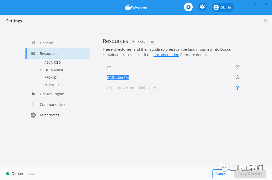This screenshot has height=180, width=272.
Task: Open Command Line settings
Action: tap(53, 105)
